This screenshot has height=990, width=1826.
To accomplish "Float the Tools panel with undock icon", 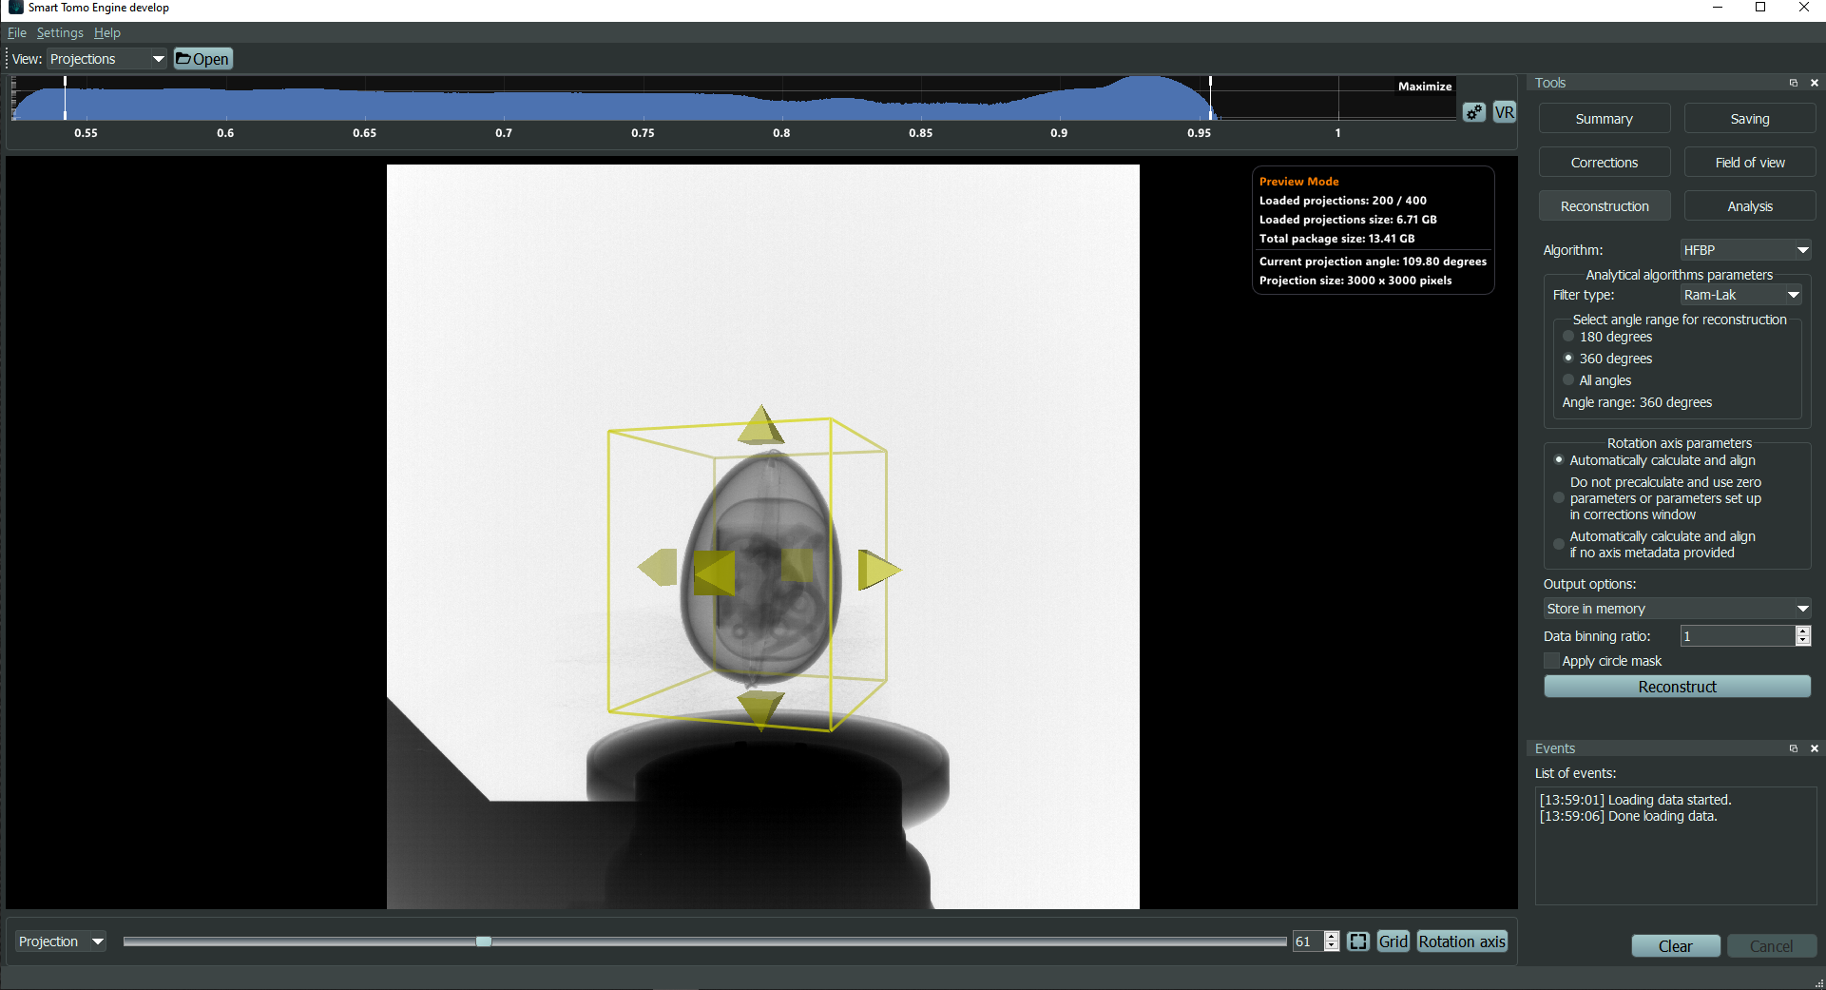I will pyautogui.click(x=1794, y=83).
